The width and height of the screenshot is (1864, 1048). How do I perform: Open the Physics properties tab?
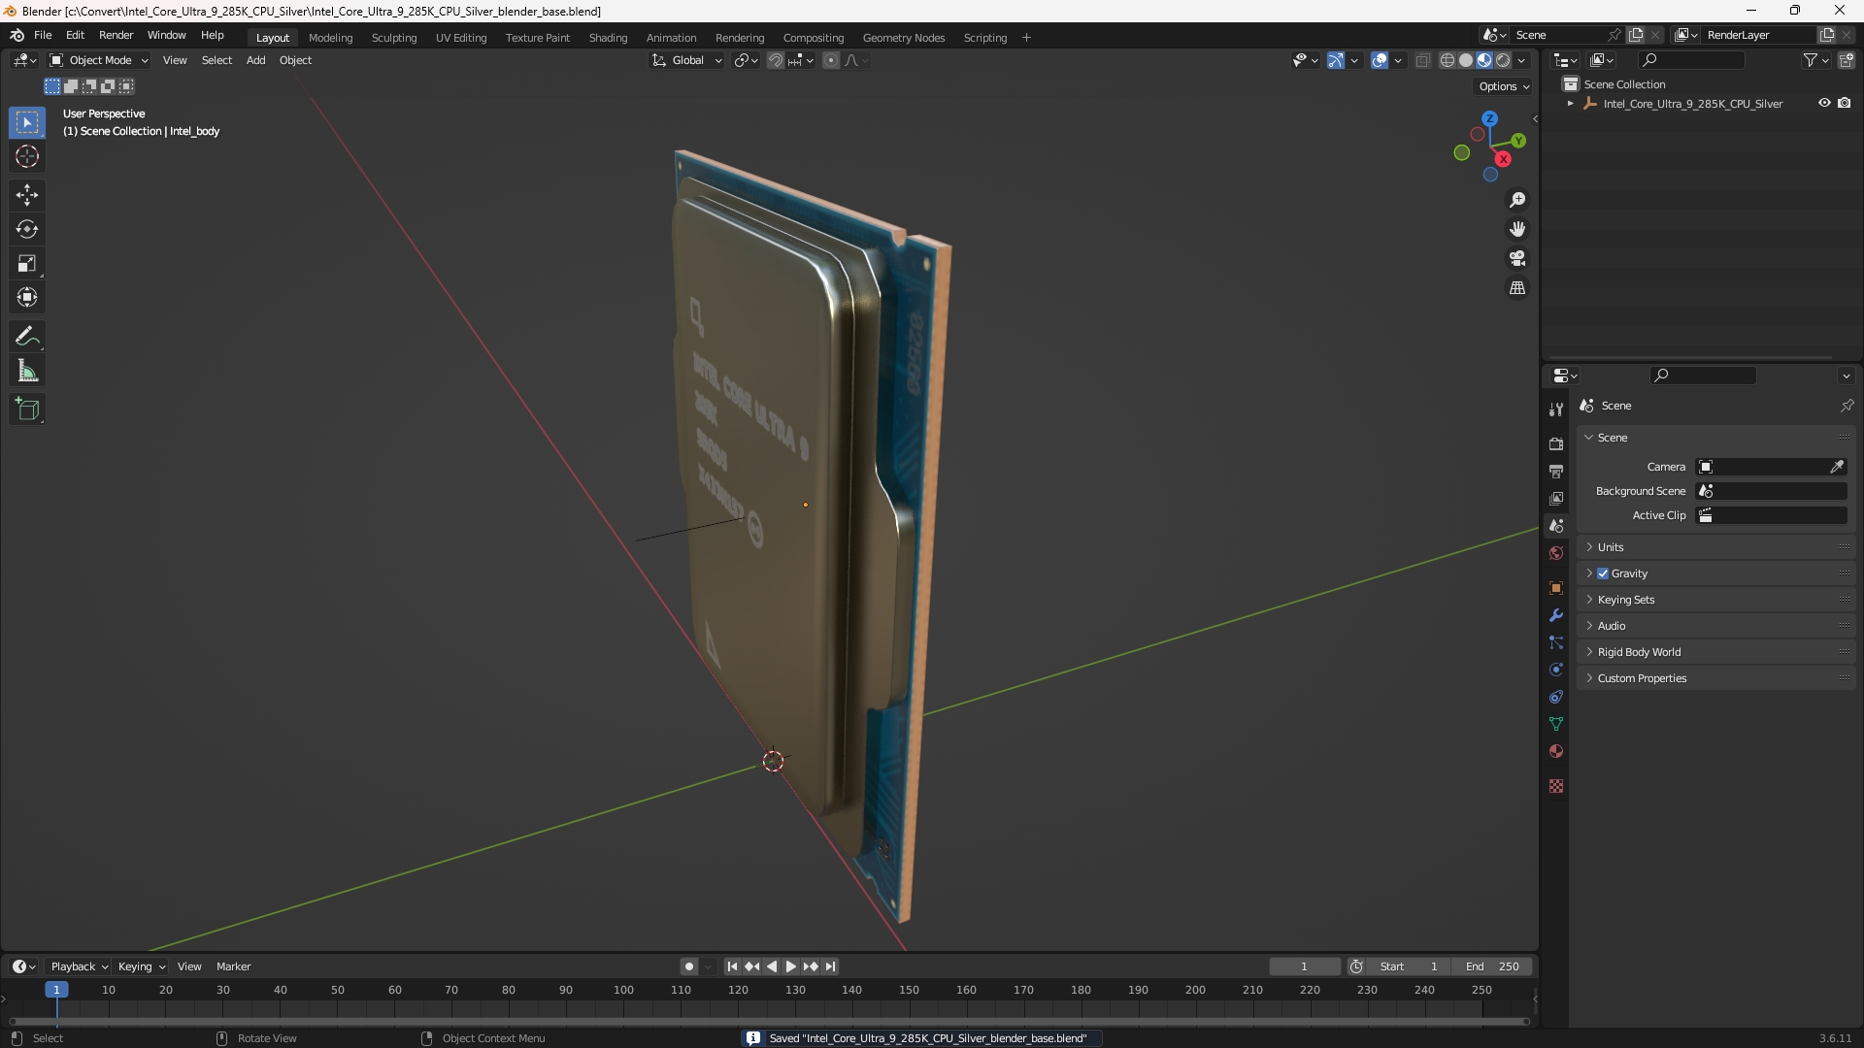click(x=1556, y=670)
